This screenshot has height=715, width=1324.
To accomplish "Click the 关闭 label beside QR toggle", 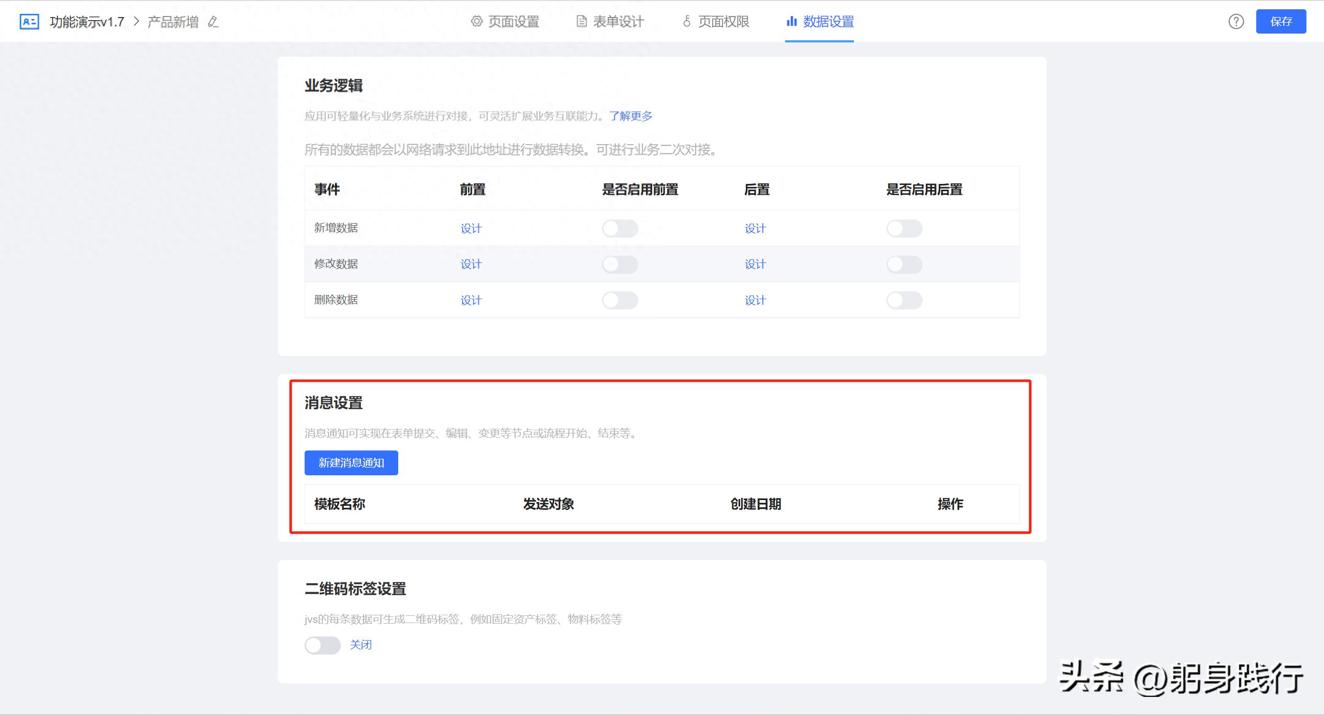I will [360, 645].
